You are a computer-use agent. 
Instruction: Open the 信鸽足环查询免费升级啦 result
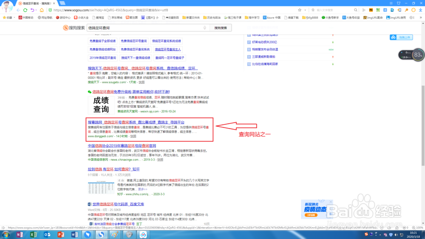tap(131, 92)
